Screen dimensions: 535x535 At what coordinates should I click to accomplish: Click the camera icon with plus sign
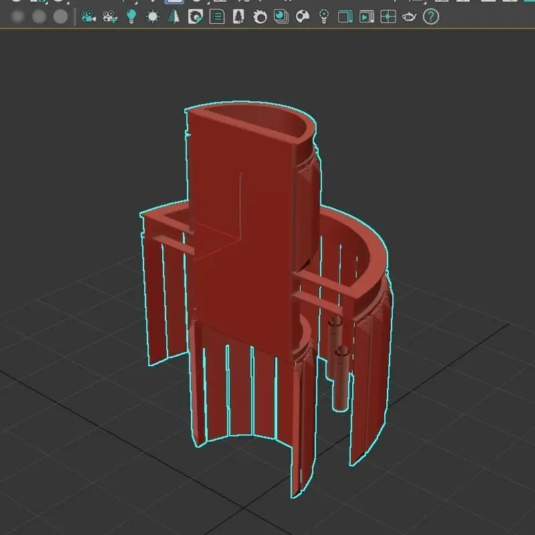click(110, 16)
